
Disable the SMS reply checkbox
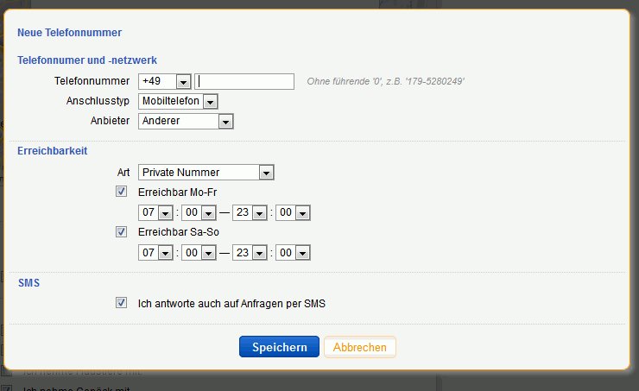(x=122, y=303)
